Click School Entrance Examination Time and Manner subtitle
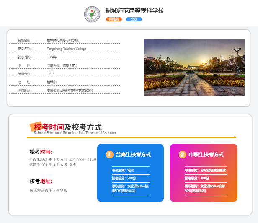 point(75,133)
